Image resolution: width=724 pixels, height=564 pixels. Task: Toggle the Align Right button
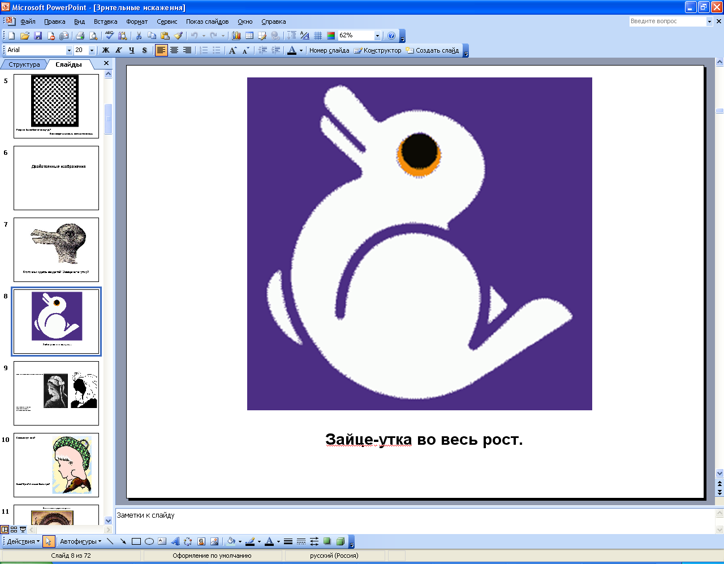187,50
